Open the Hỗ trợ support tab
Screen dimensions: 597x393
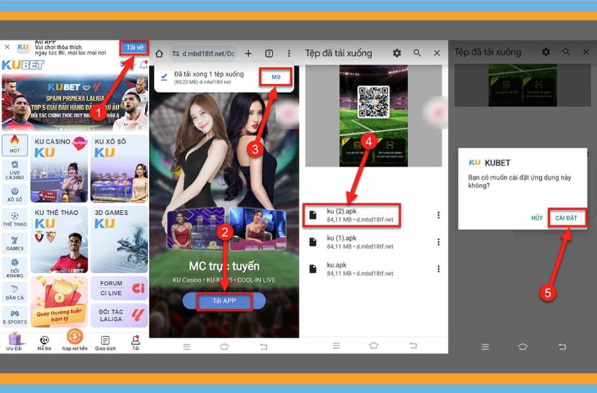pyautogui.click(x=44, y=343)
